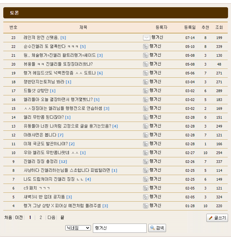
Task: Click the user icon in row 9
Action: click(145, 162)
